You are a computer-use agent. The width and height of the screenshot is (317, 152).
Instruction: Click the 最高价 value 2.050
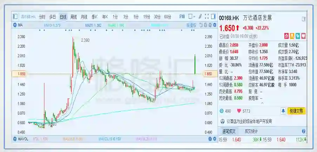234,45
